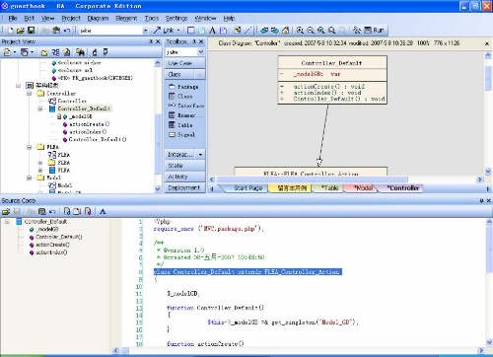The width and height of the screenshot is (493, 357).
Task: Collapse the FLEA folder in project tree
Action: click(30, 147)
